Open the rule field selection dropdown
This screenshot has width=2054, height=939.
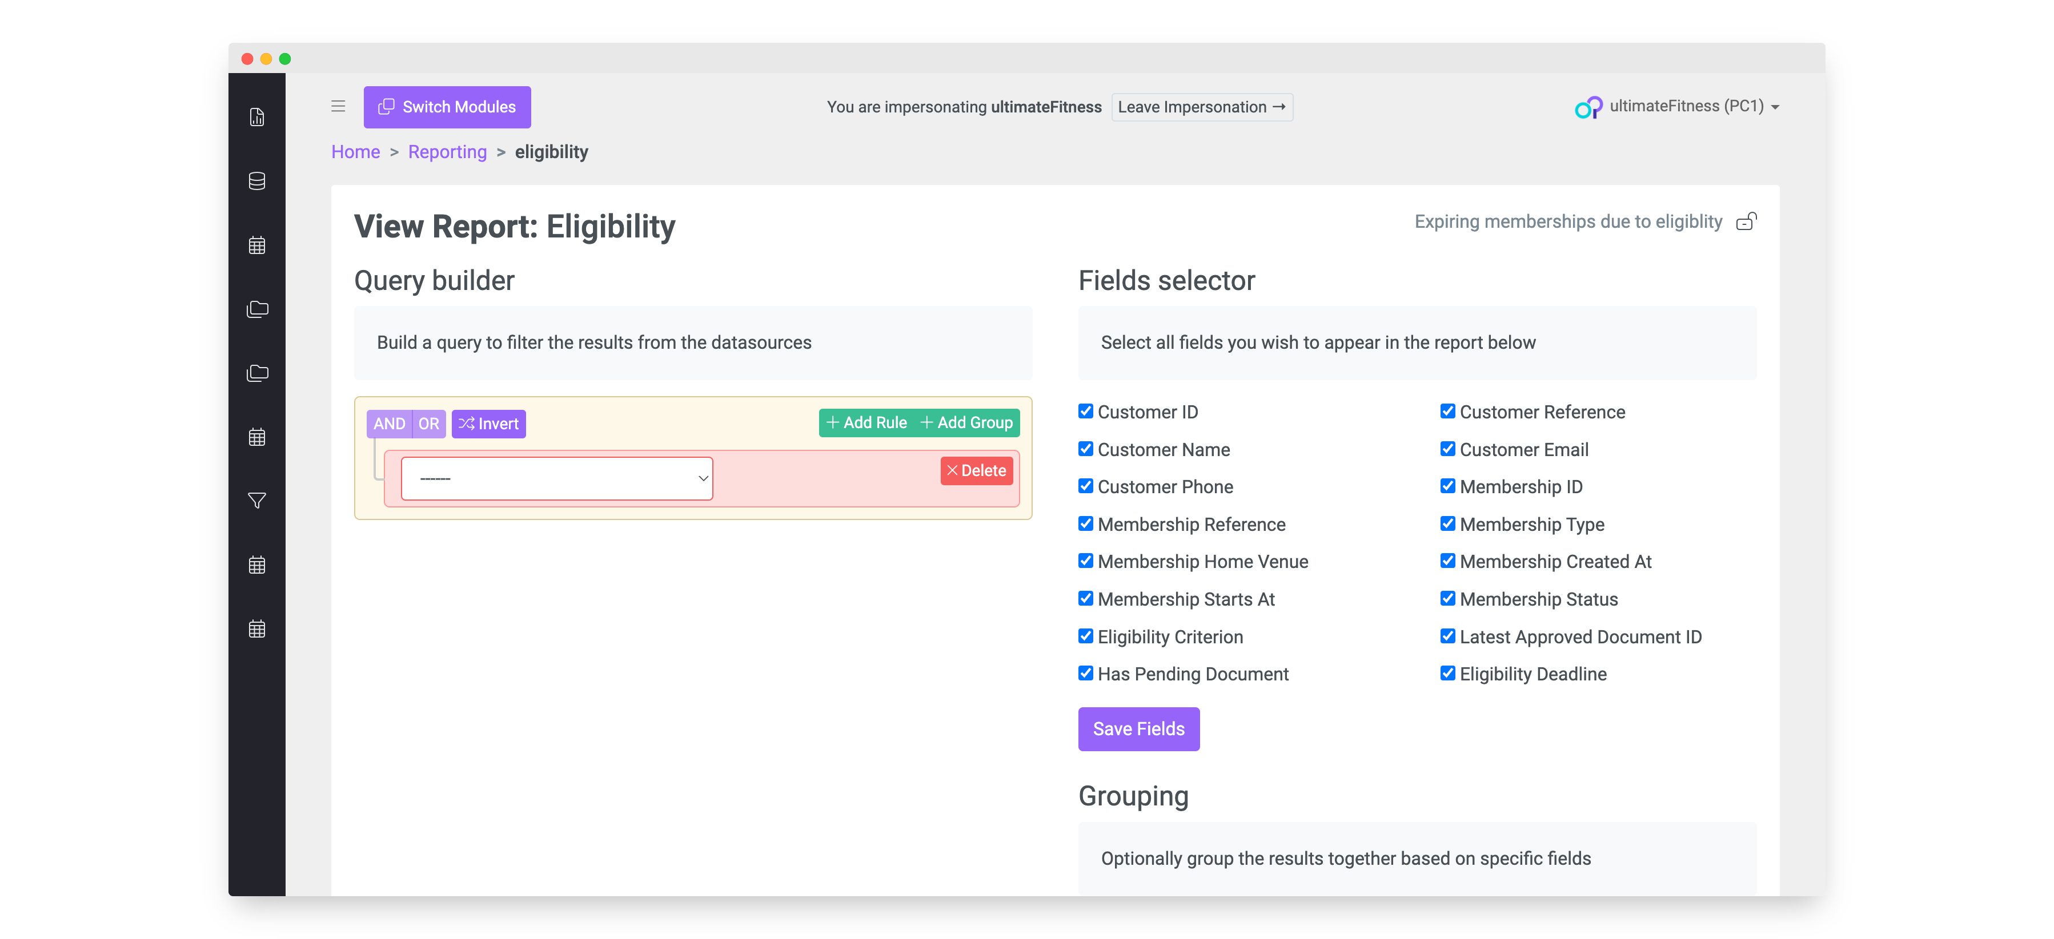point(556,478)
